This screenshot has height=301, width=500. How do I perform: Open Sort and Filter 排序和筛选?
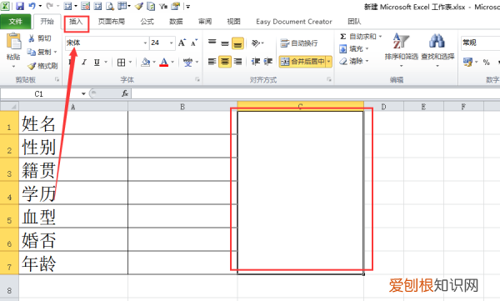point(401,50)
